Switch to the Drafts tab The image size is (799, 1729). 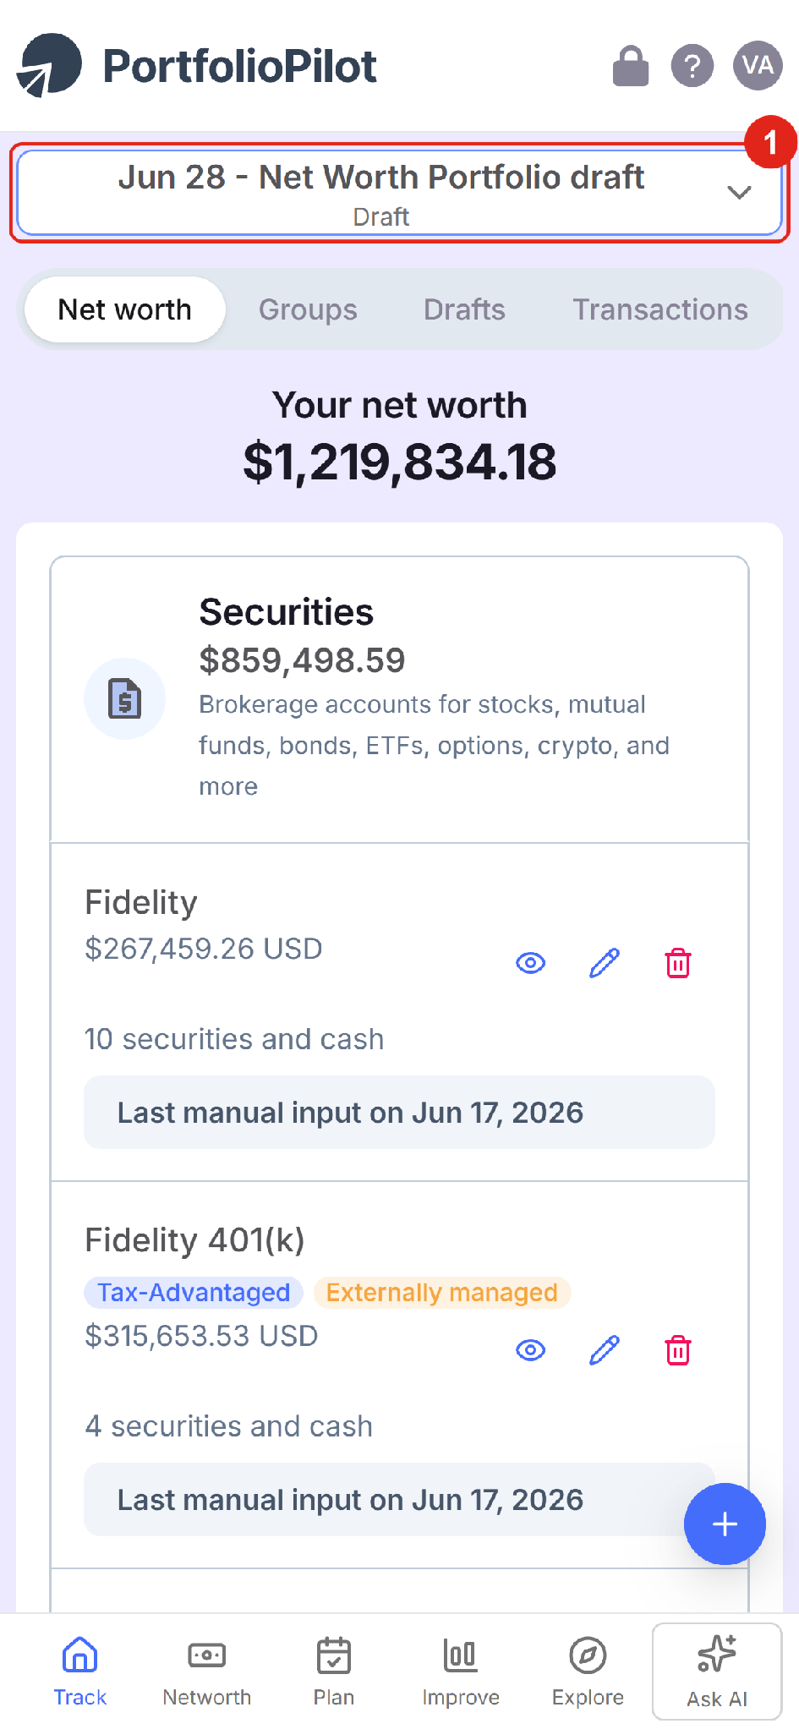tap(464, 309)
